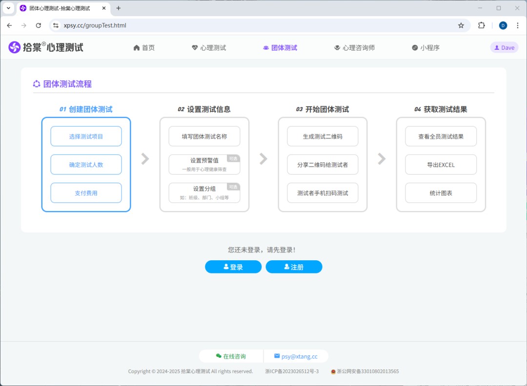Open the 小程序 navigation item
Viewport: 527px width, 386px height.
426,48
